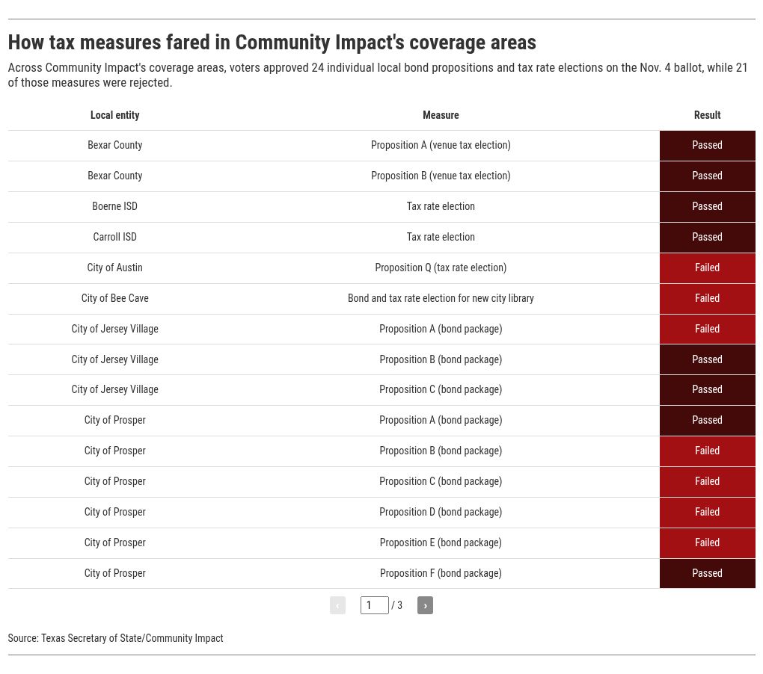Image resolution: width=763 pixels, height=674 pixels.
Task: Select Failed result for City of Austin
Action: [707, 268]
